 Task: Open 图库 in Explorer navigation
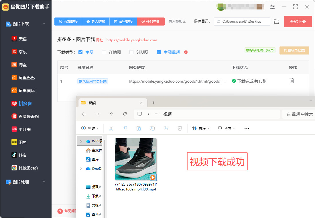[92, 159]
